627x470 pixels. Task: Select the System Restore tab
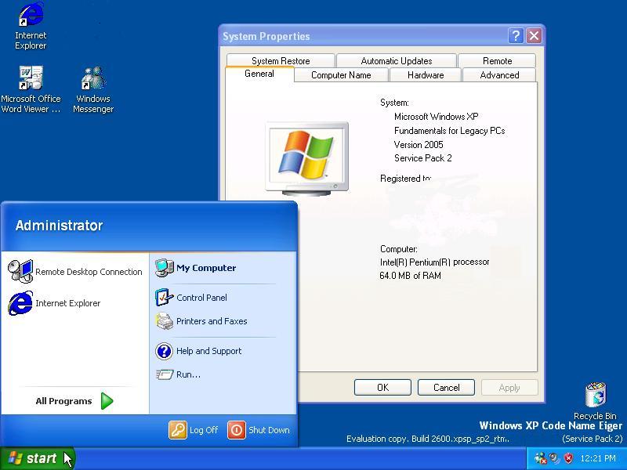279,60
